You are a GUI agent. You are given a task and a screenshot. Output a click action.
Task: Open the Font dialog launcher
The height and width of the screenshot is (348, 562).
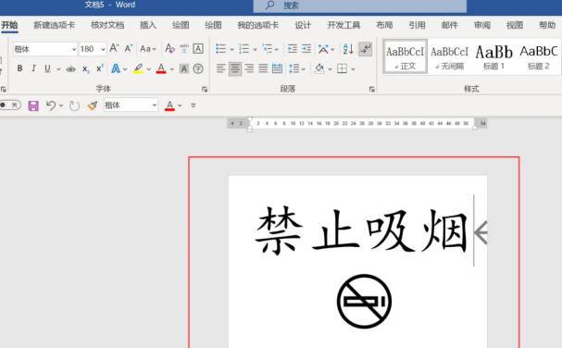click(x=205, y=89)
